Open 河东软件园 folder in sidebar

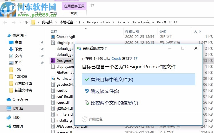tap(23, 83)
